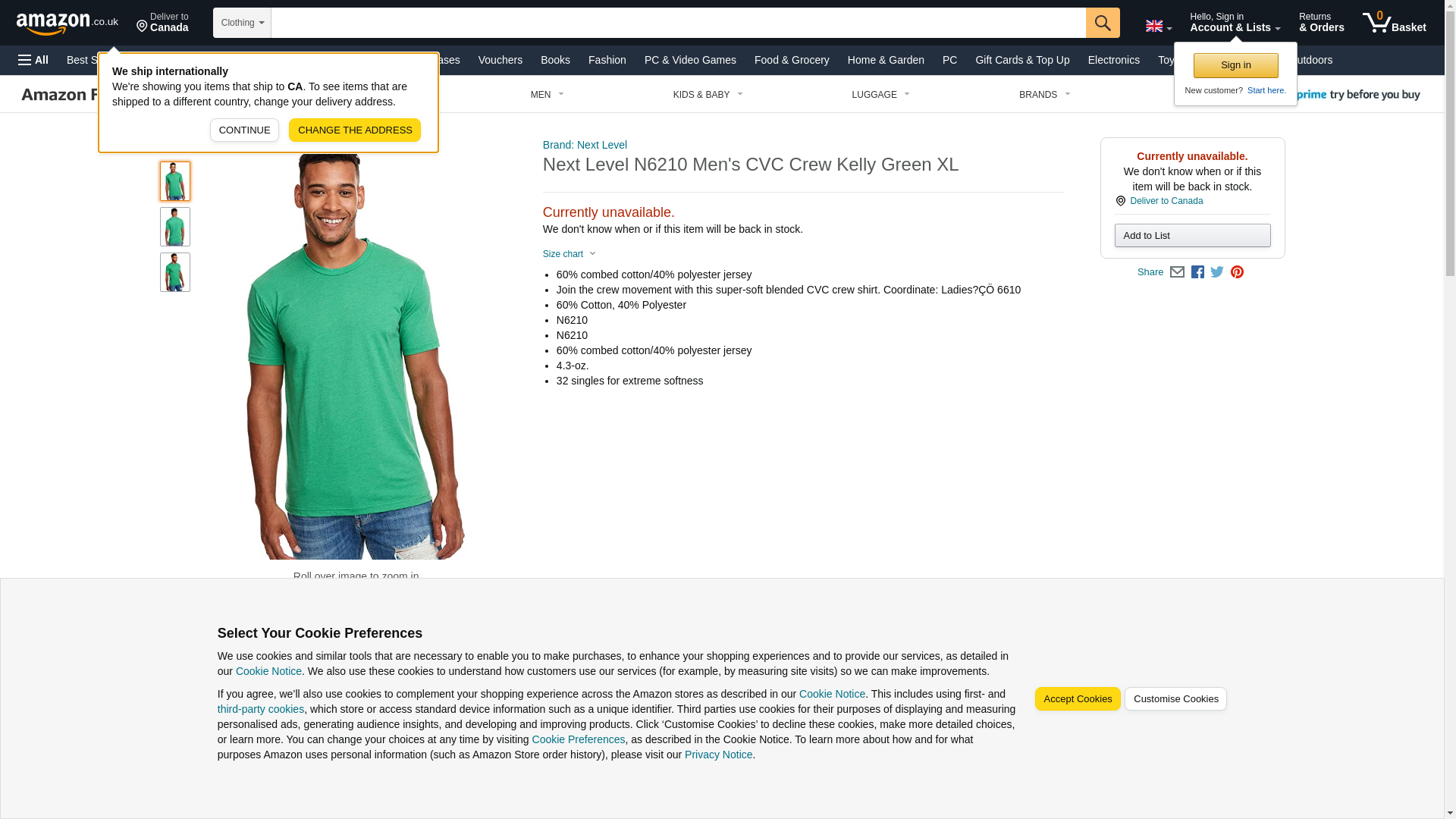Share on Facebook icon
The image size is (1456, 819).
tap(1197, 272)
